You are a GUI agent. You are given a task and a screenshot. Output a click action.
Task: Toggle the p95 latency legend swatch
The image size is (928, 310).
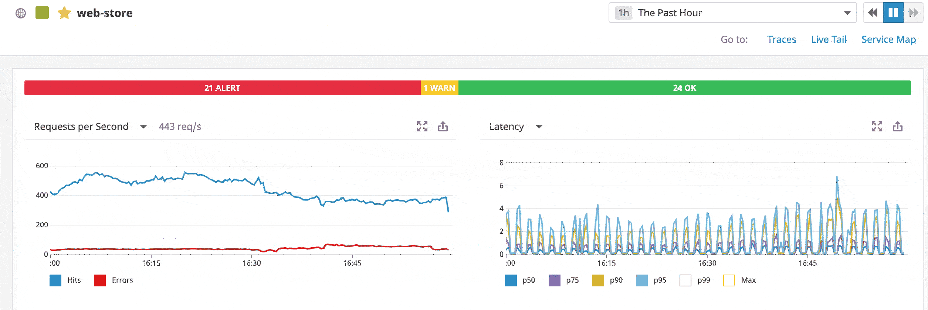641,280
